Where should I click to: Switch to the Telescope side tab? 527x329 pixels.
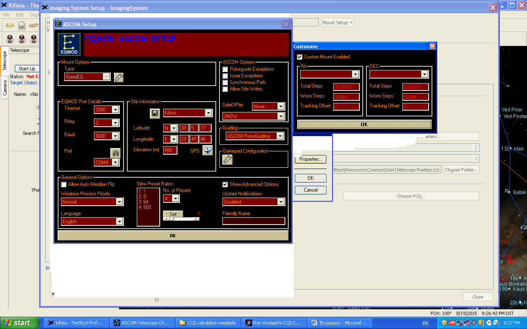click(x=5, y=61)
